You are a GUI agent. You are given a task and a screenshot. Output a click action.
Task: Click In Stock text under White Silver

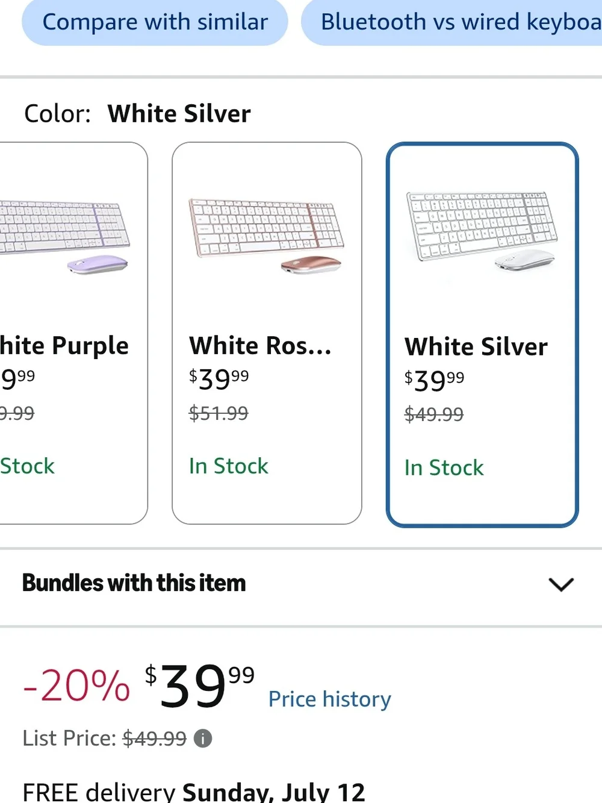pos(444,467)
